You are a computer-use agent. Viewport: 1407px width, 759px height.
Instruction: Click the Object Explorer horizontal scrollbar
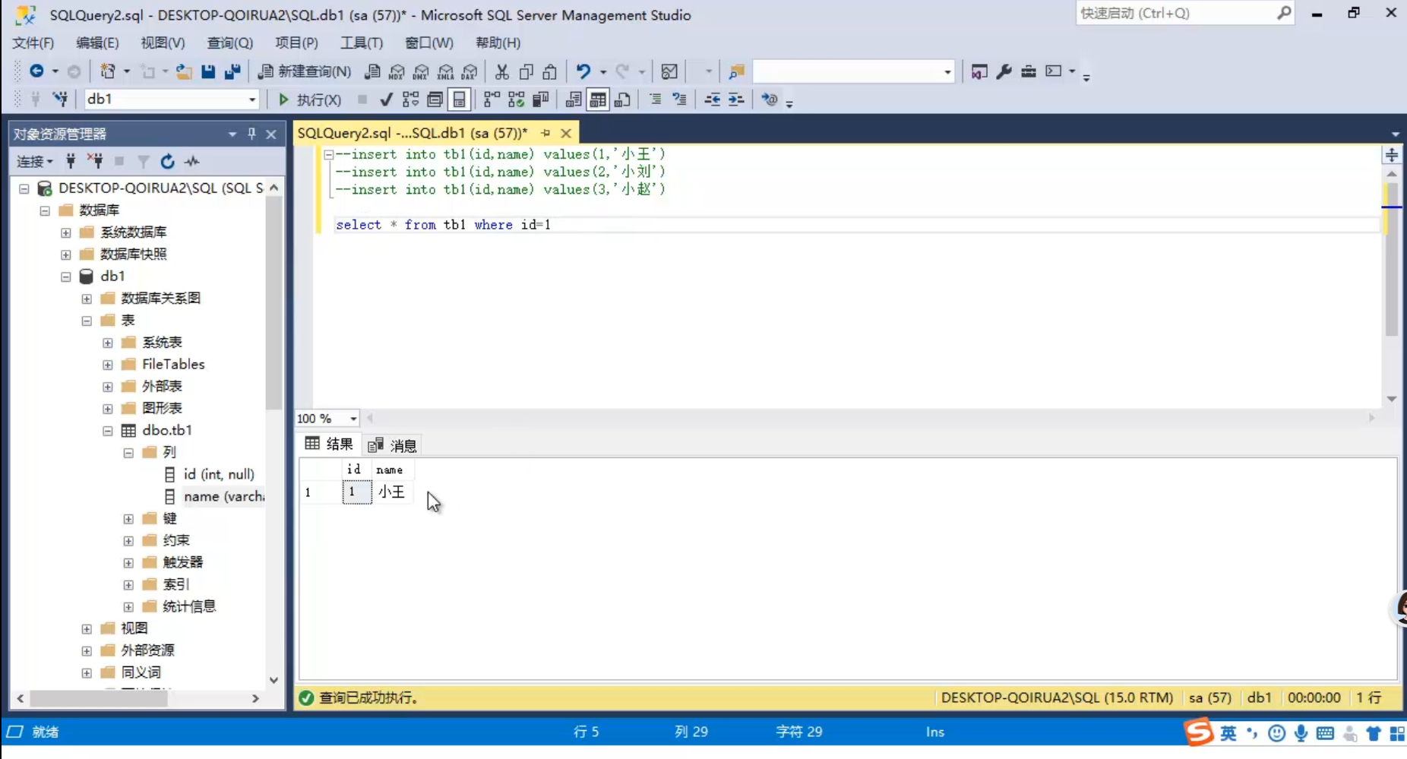pos(98,697)
